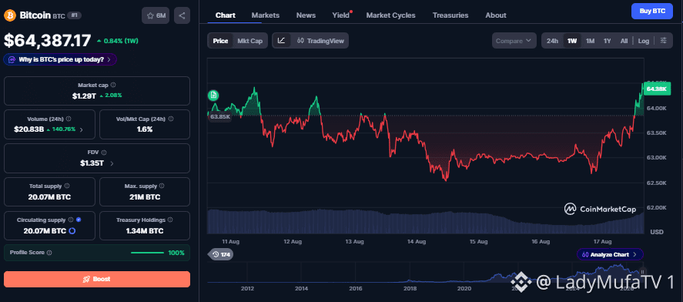This screenshot has width=683, height=302.
Task: Click the orange Boost button
Action: click(97, 279)
